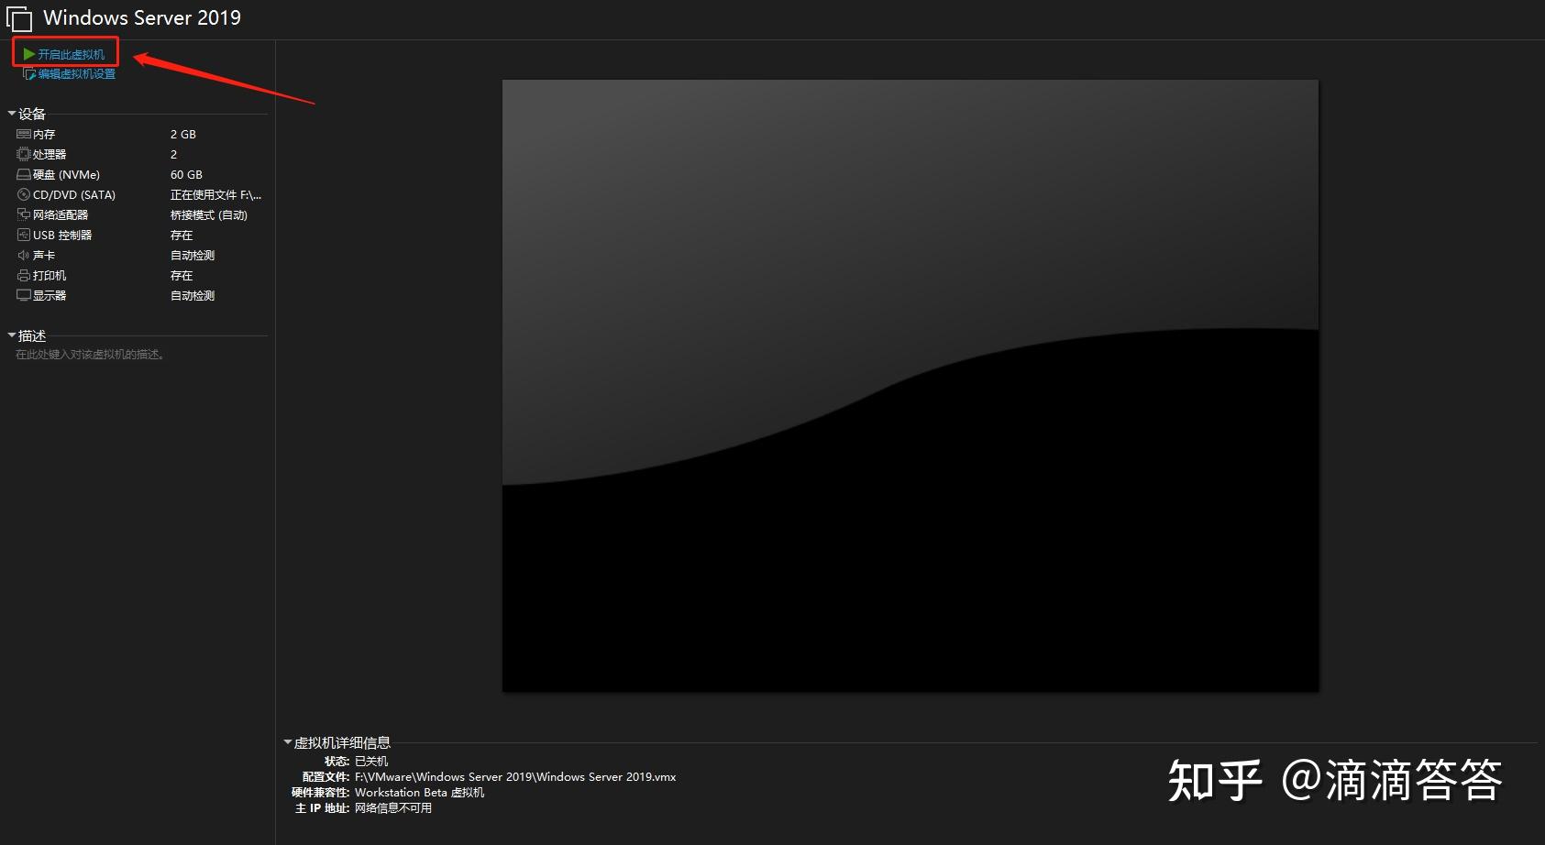
Task: Click the 2 GB memory value
Action: point(183,134)
